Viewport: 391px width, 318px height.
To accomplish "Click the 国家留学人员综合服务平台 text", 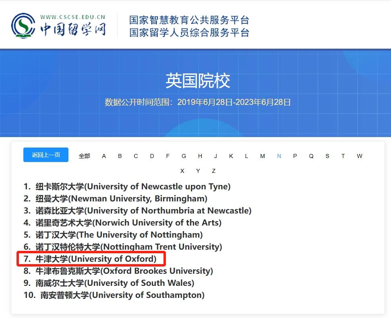I will (189, 33).
